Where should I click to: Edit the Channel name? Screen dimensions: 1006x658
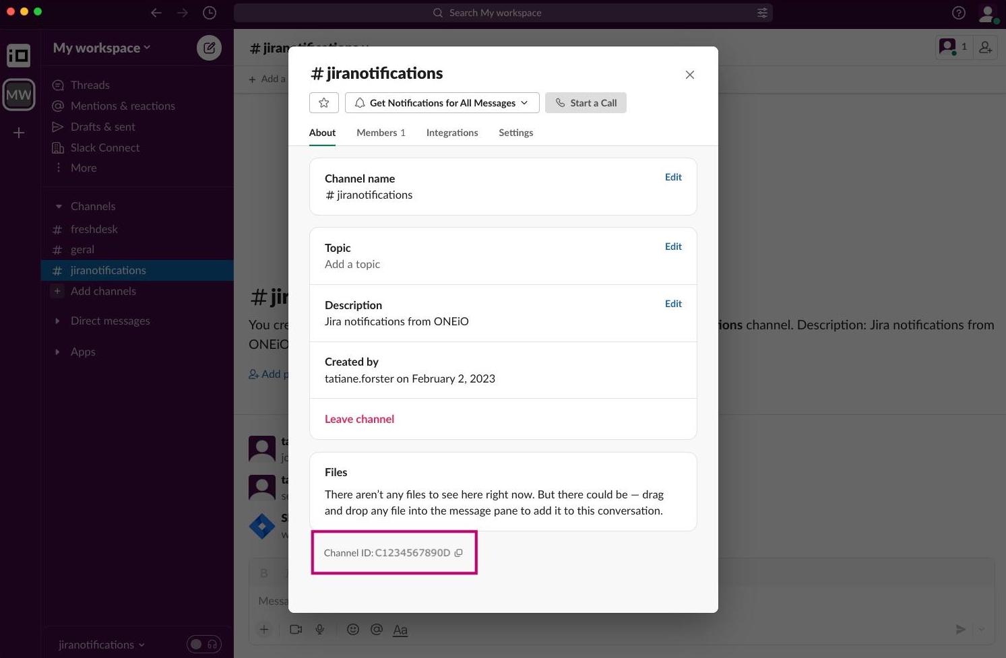pyautogui.click(x=673, y=177)
